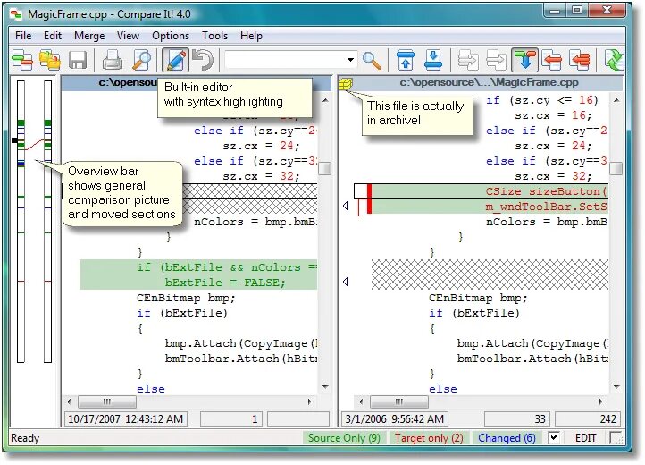This screenshot has height=465, width=645.
Task: Click copy to left orange arrow icon
Action: [x=552, y=60]
